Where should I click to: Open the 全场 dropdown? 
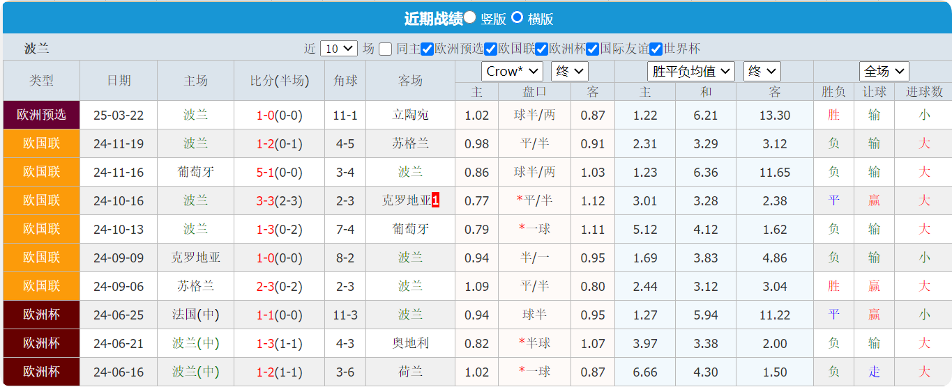[x=884, y=71]
